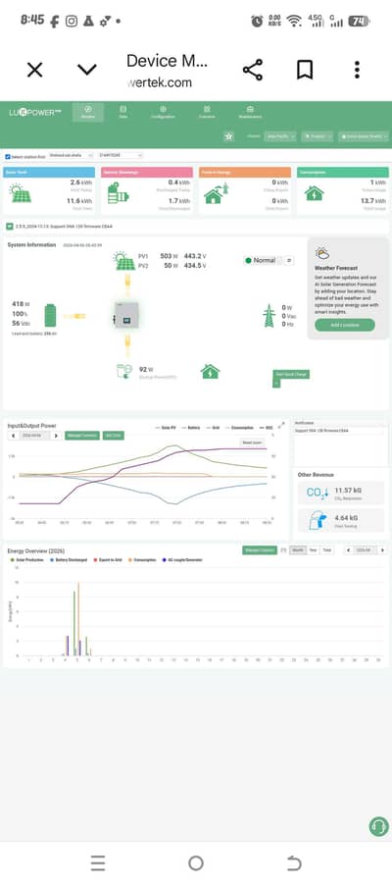Toggle Export to Grid legend in Energy Overview
392x885 pixels.
click(107, 560)
